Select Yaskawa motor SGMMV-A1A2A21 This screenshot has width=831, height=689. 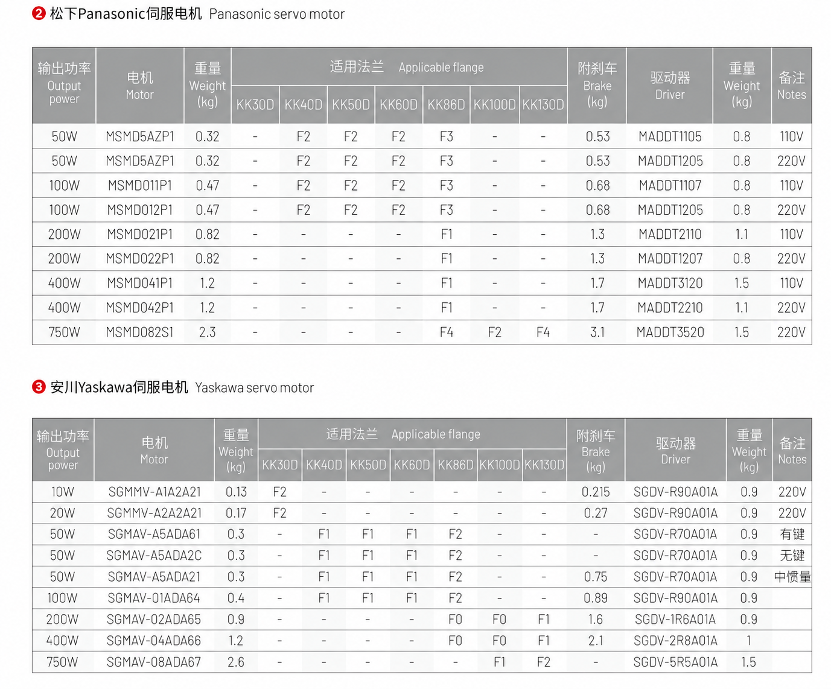pyautogui.click(x=154, y=492)
